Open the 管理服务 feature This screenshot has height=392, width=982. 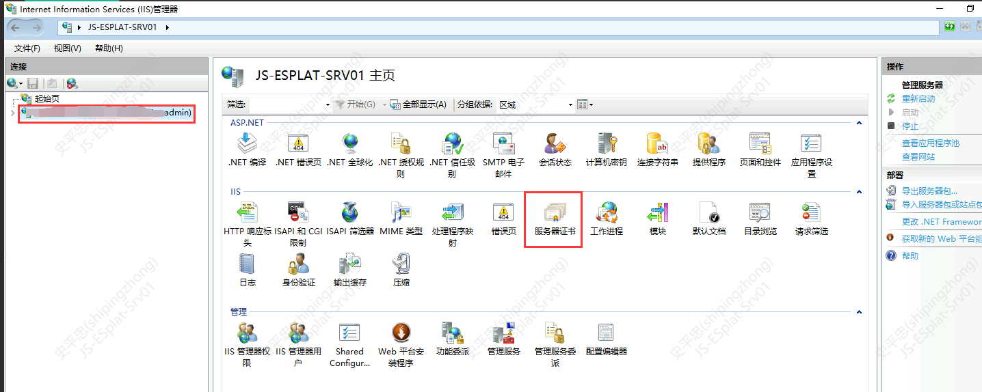[x=503, y=339]
